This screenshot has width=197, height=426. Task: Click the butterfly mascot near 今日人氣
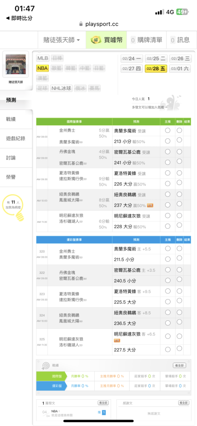172,101
